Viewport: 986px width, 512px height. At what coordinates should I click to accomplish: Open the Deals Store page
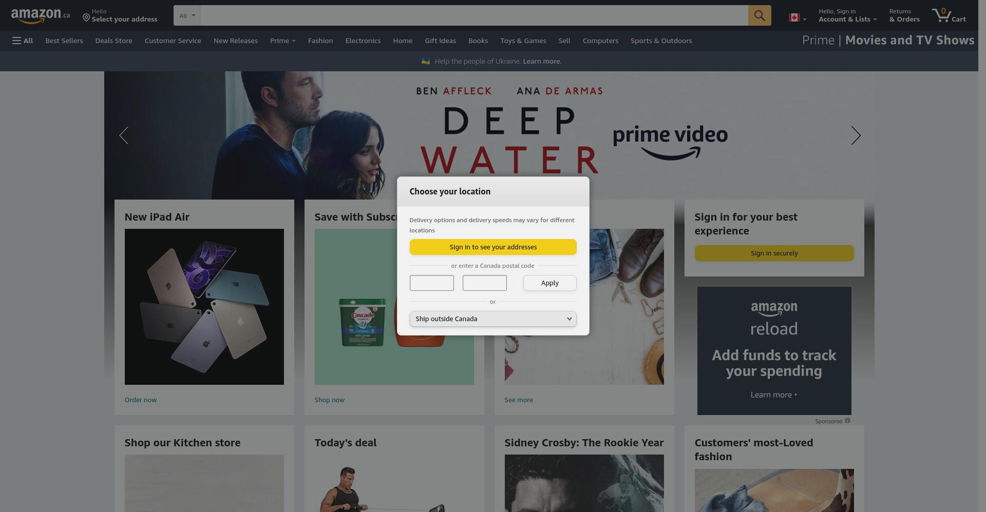(x=113, y=41)
